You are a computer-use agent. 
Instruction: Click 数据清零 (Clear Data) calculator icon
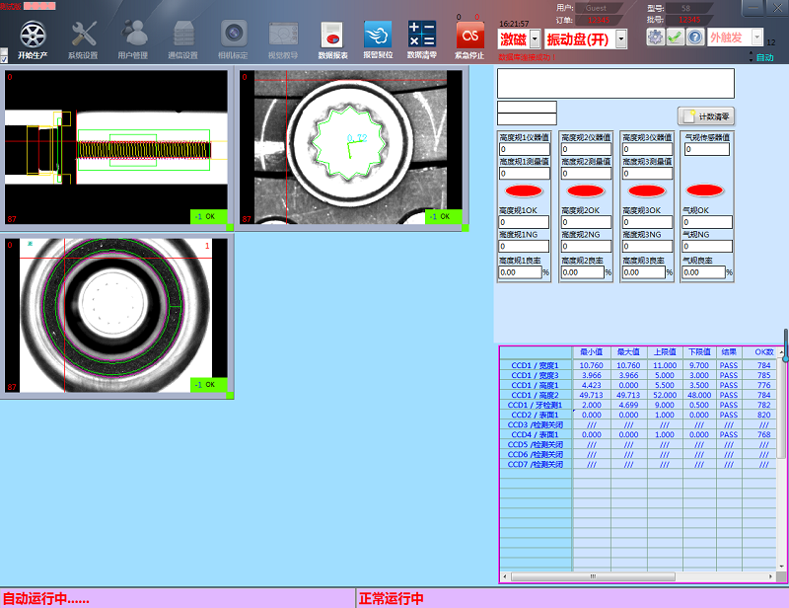coord(421,35)
